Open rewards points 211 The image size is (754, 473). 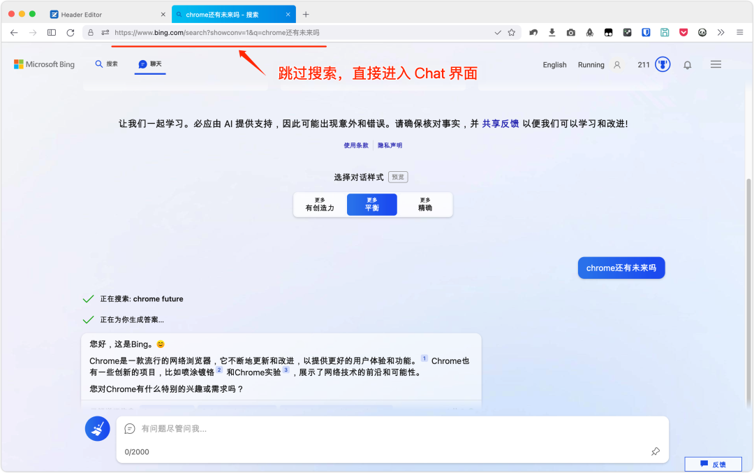coord(644,65)
